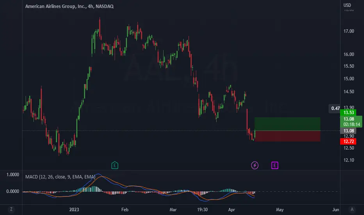Click the 19:30 time label on axis
The image size is (364, 215).
coord(202,210)
